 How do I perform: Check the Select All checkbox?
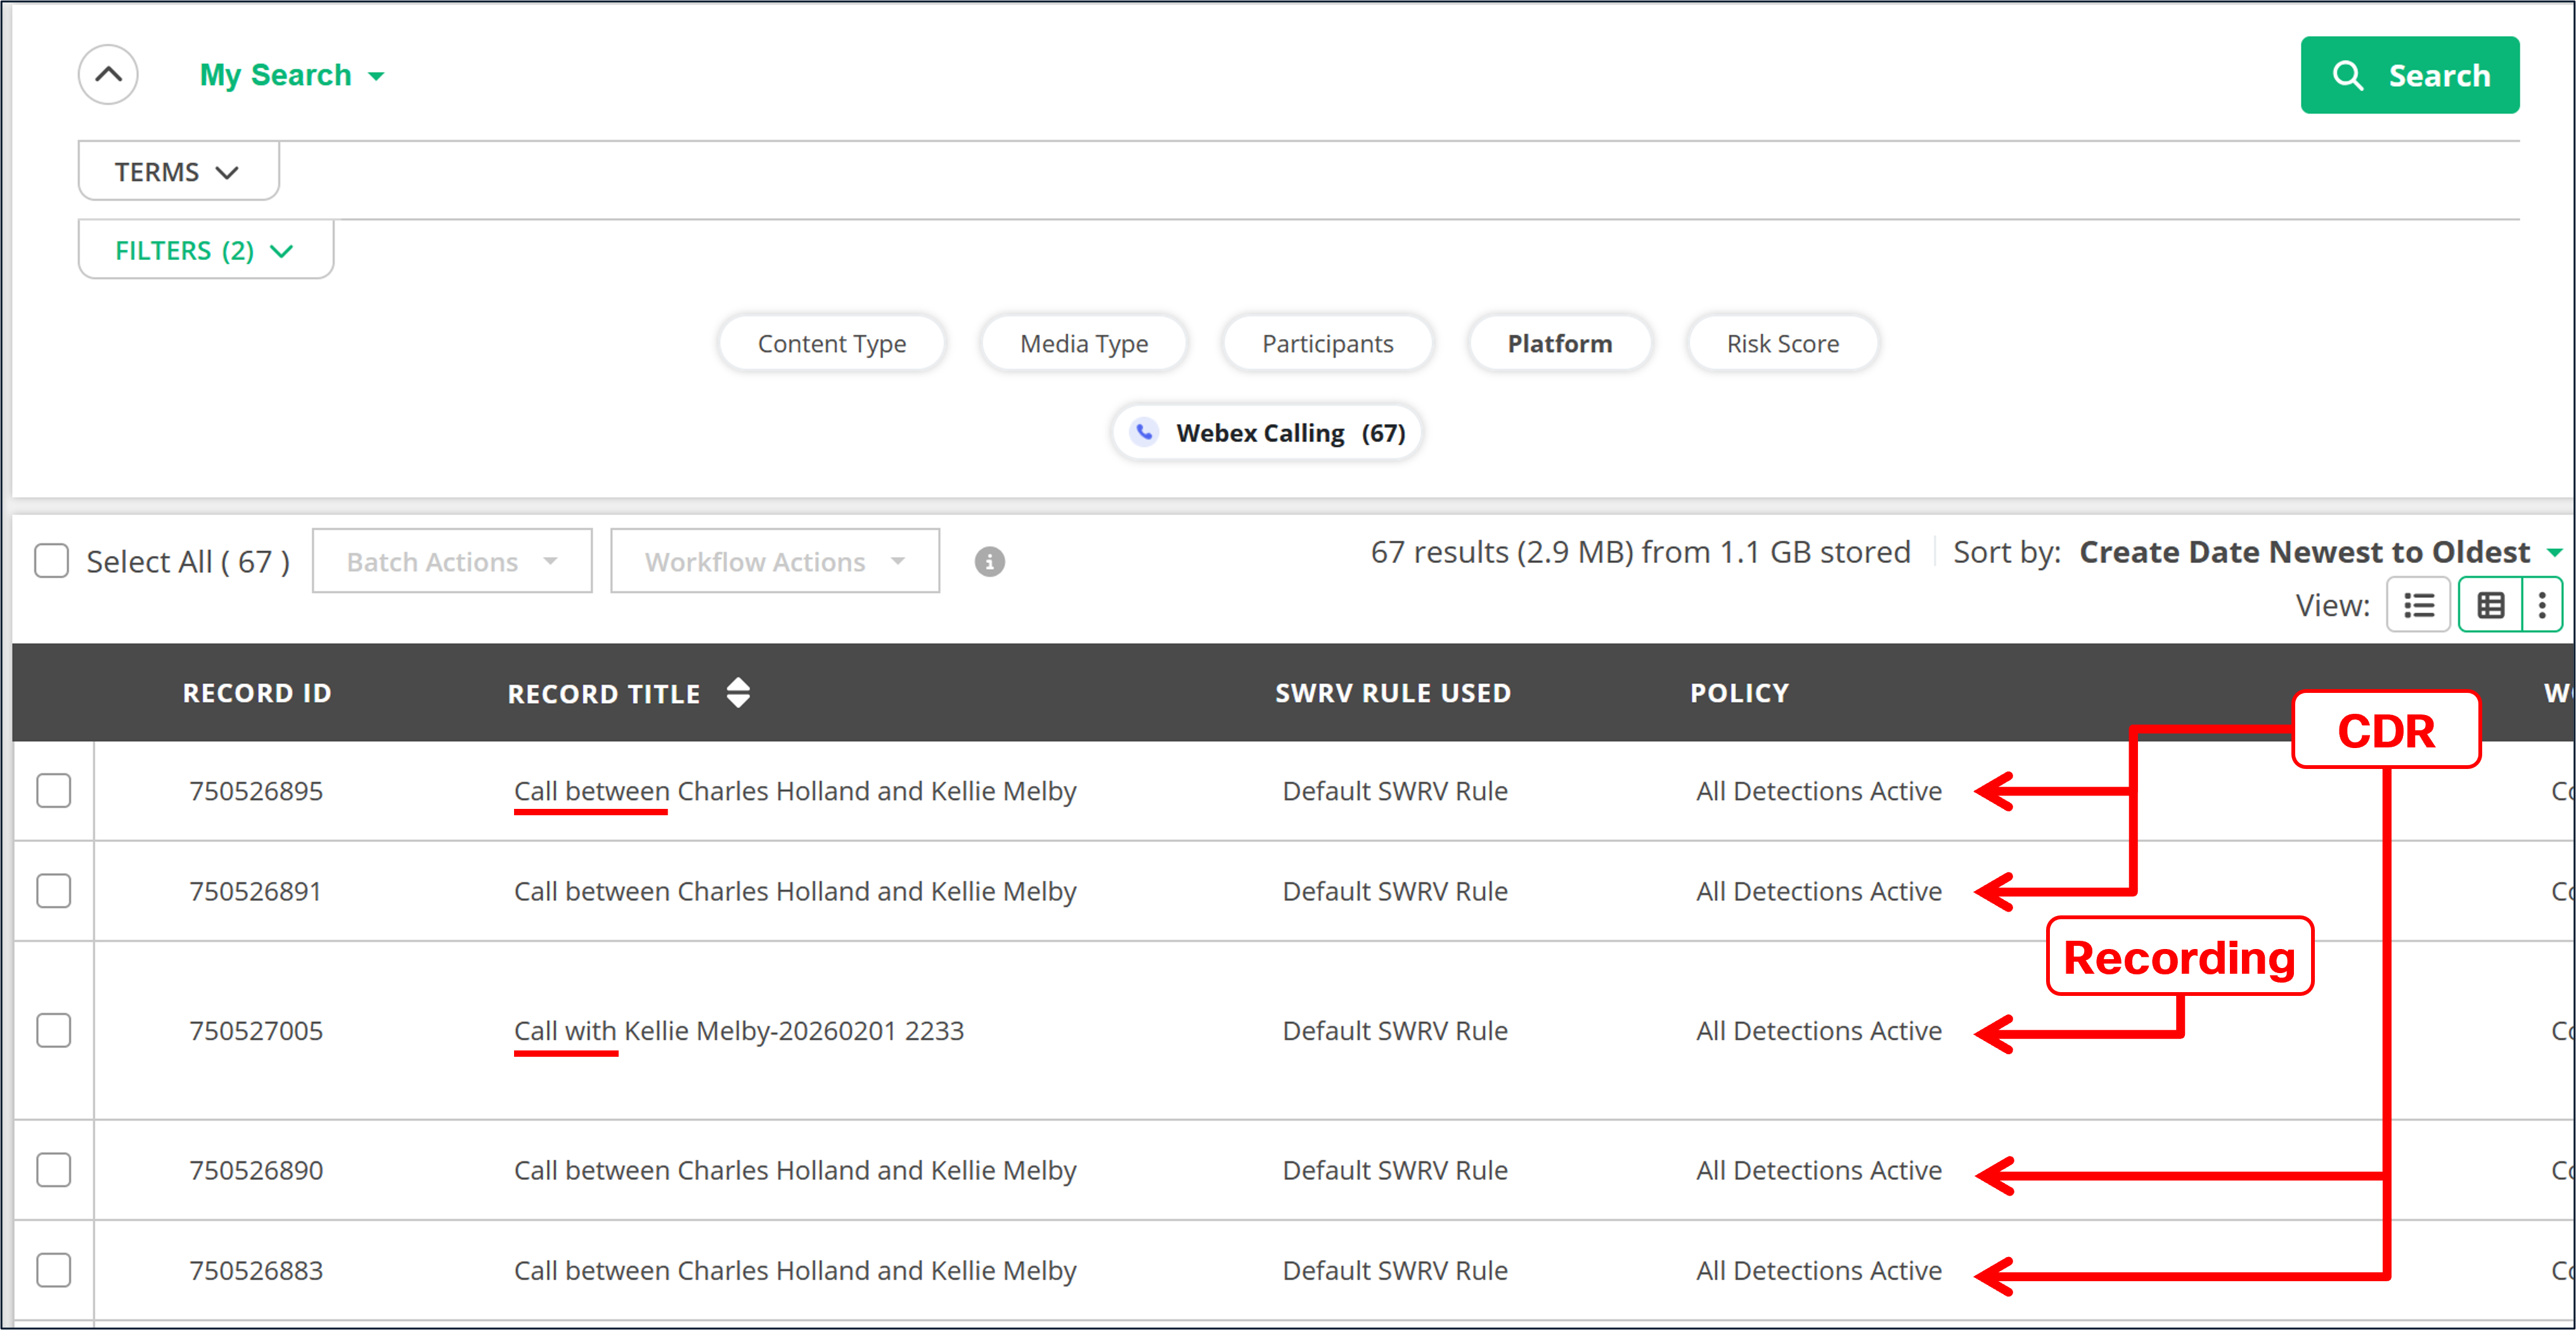(51, 561)
